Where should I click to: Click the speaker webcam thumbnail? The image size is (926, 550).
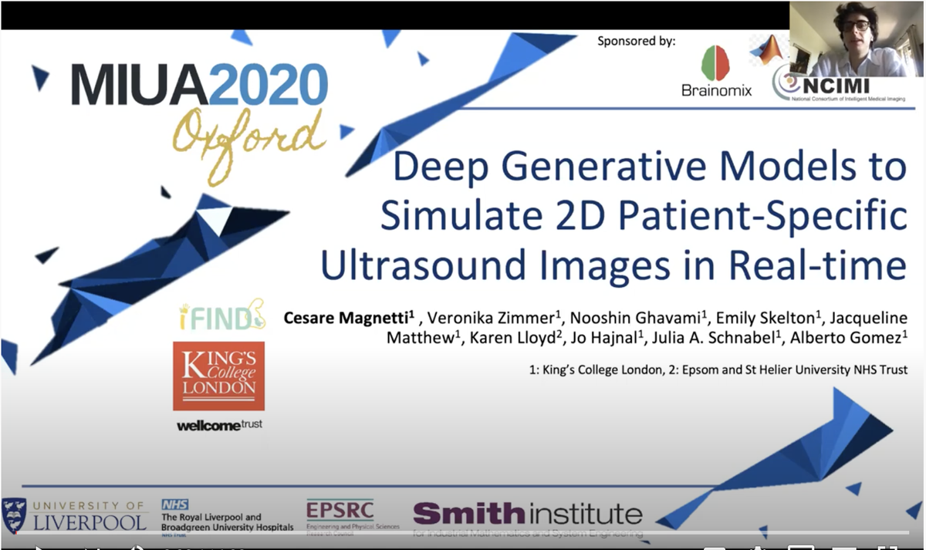coord(857,39)
